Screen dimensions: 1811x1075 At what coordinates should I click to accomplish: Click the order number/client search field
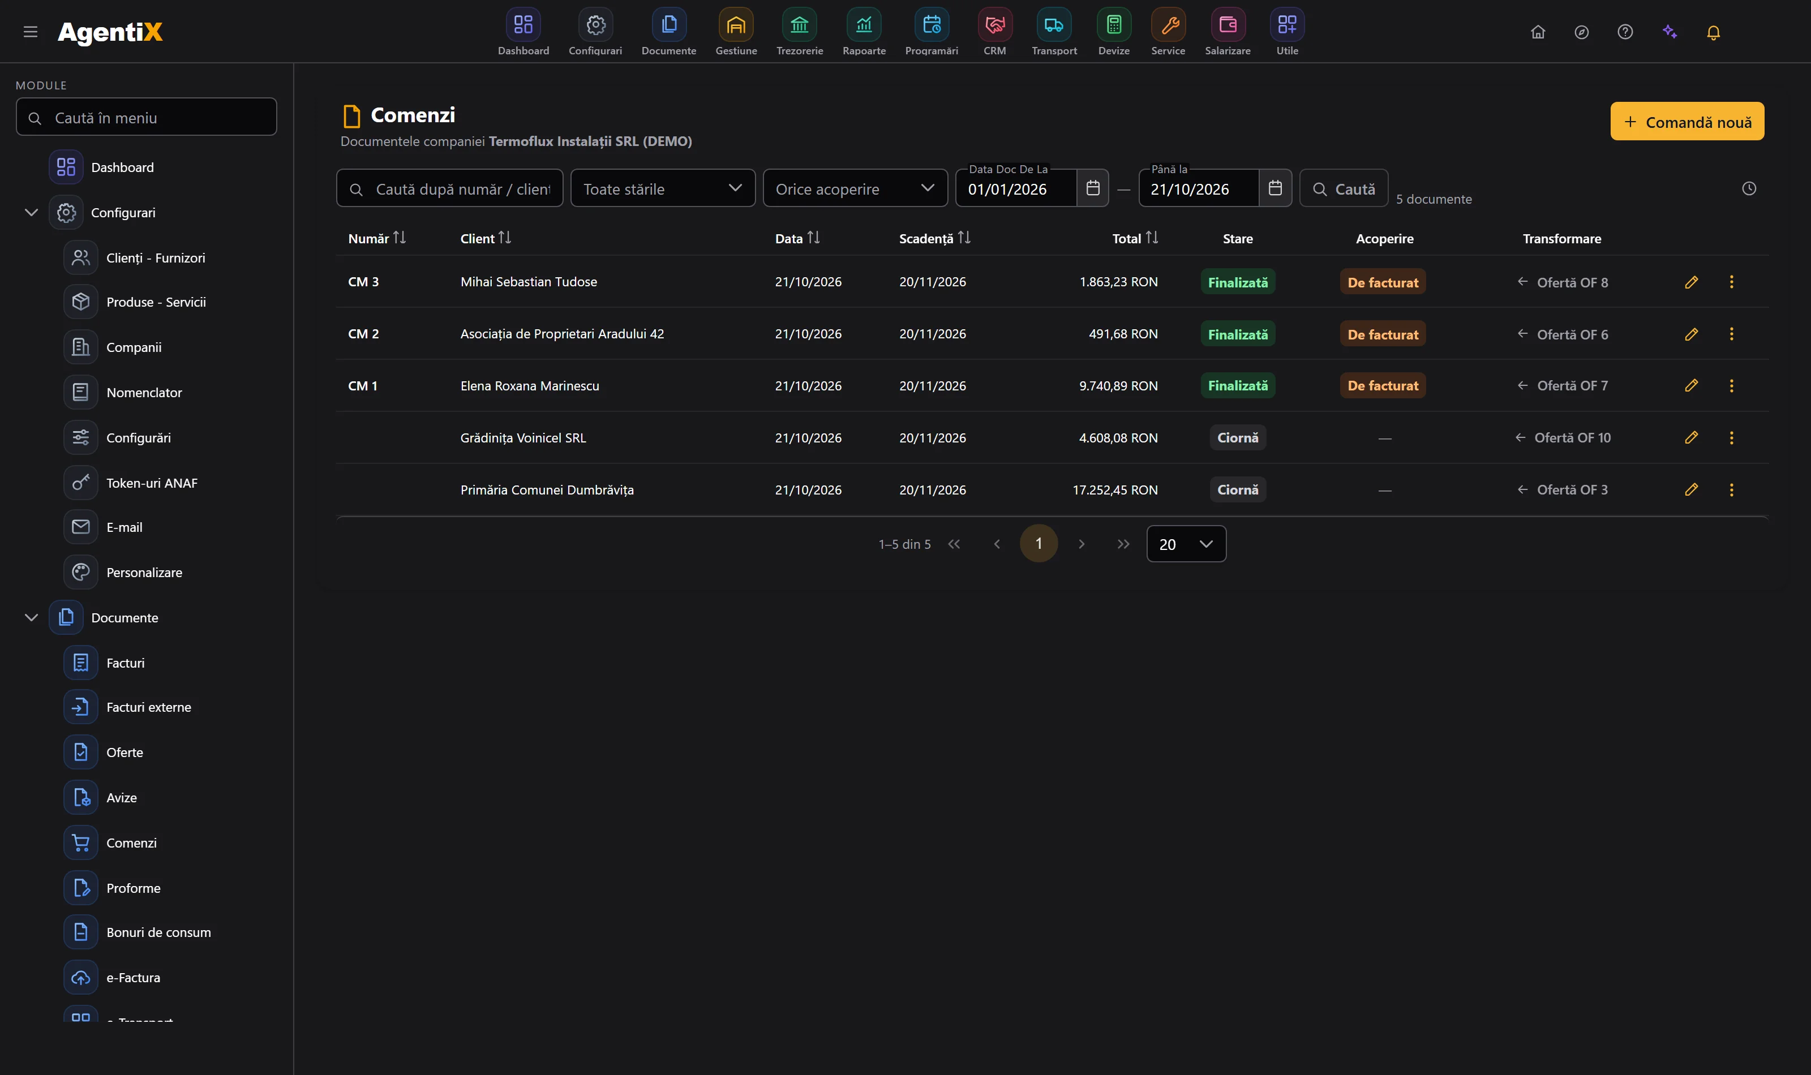(x=449, y=188)
